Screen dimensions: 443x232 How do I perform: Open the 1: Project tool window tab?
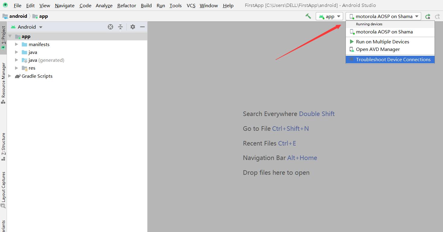(3, 37)
